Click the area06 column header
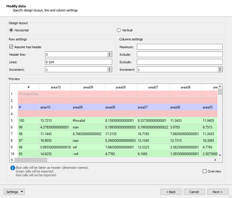Screen dimensions: 232x198 [186, 87]
